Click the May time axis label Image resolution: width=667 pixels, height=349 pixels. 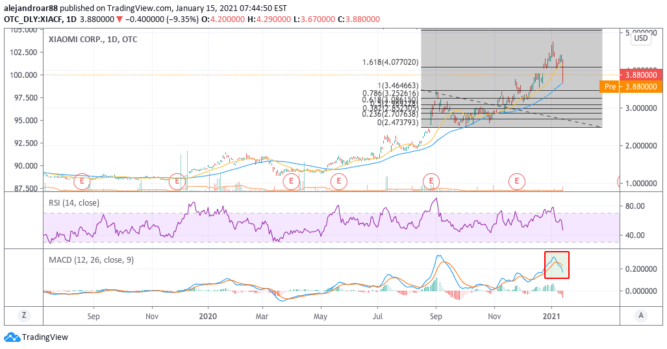[x=320, y=317]
